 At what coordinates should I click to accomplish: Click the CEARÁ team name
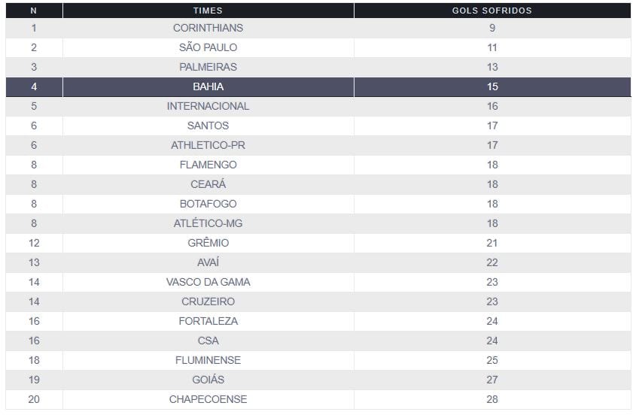tap(208, 184)
